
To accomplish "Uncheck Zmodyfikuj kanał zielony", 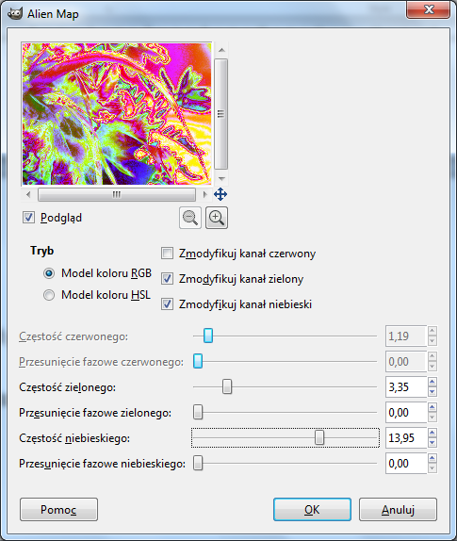I will pos(168,279).
